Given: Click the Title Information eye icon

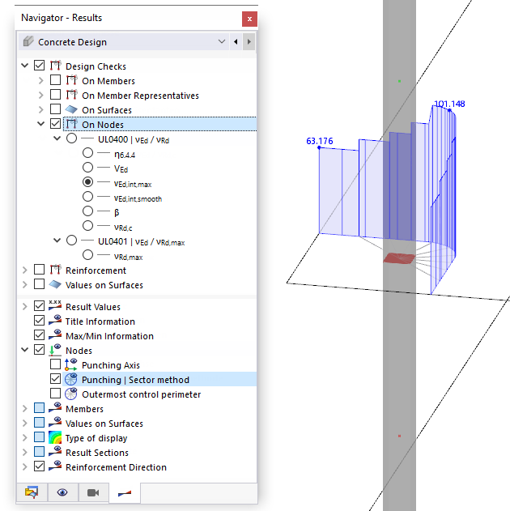Looking at the screenshot, I should coord(55,320).
